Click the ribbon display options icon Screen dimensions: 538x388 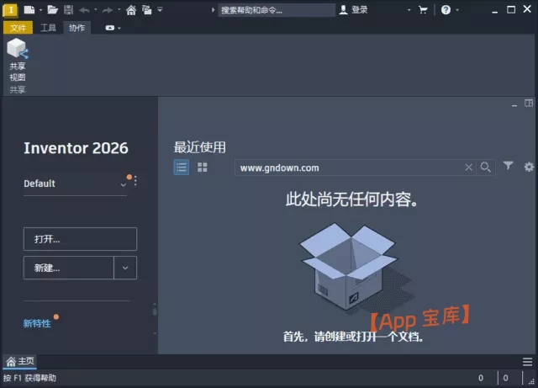point(110,28)
